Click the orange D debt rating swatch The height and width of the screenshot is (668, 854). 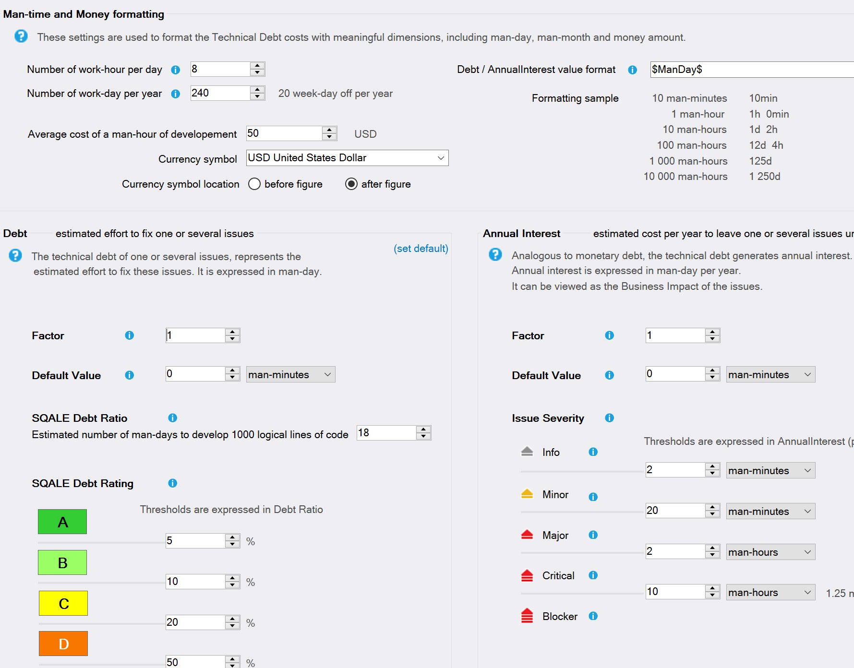pyautogui.click(x=63, y=644)
